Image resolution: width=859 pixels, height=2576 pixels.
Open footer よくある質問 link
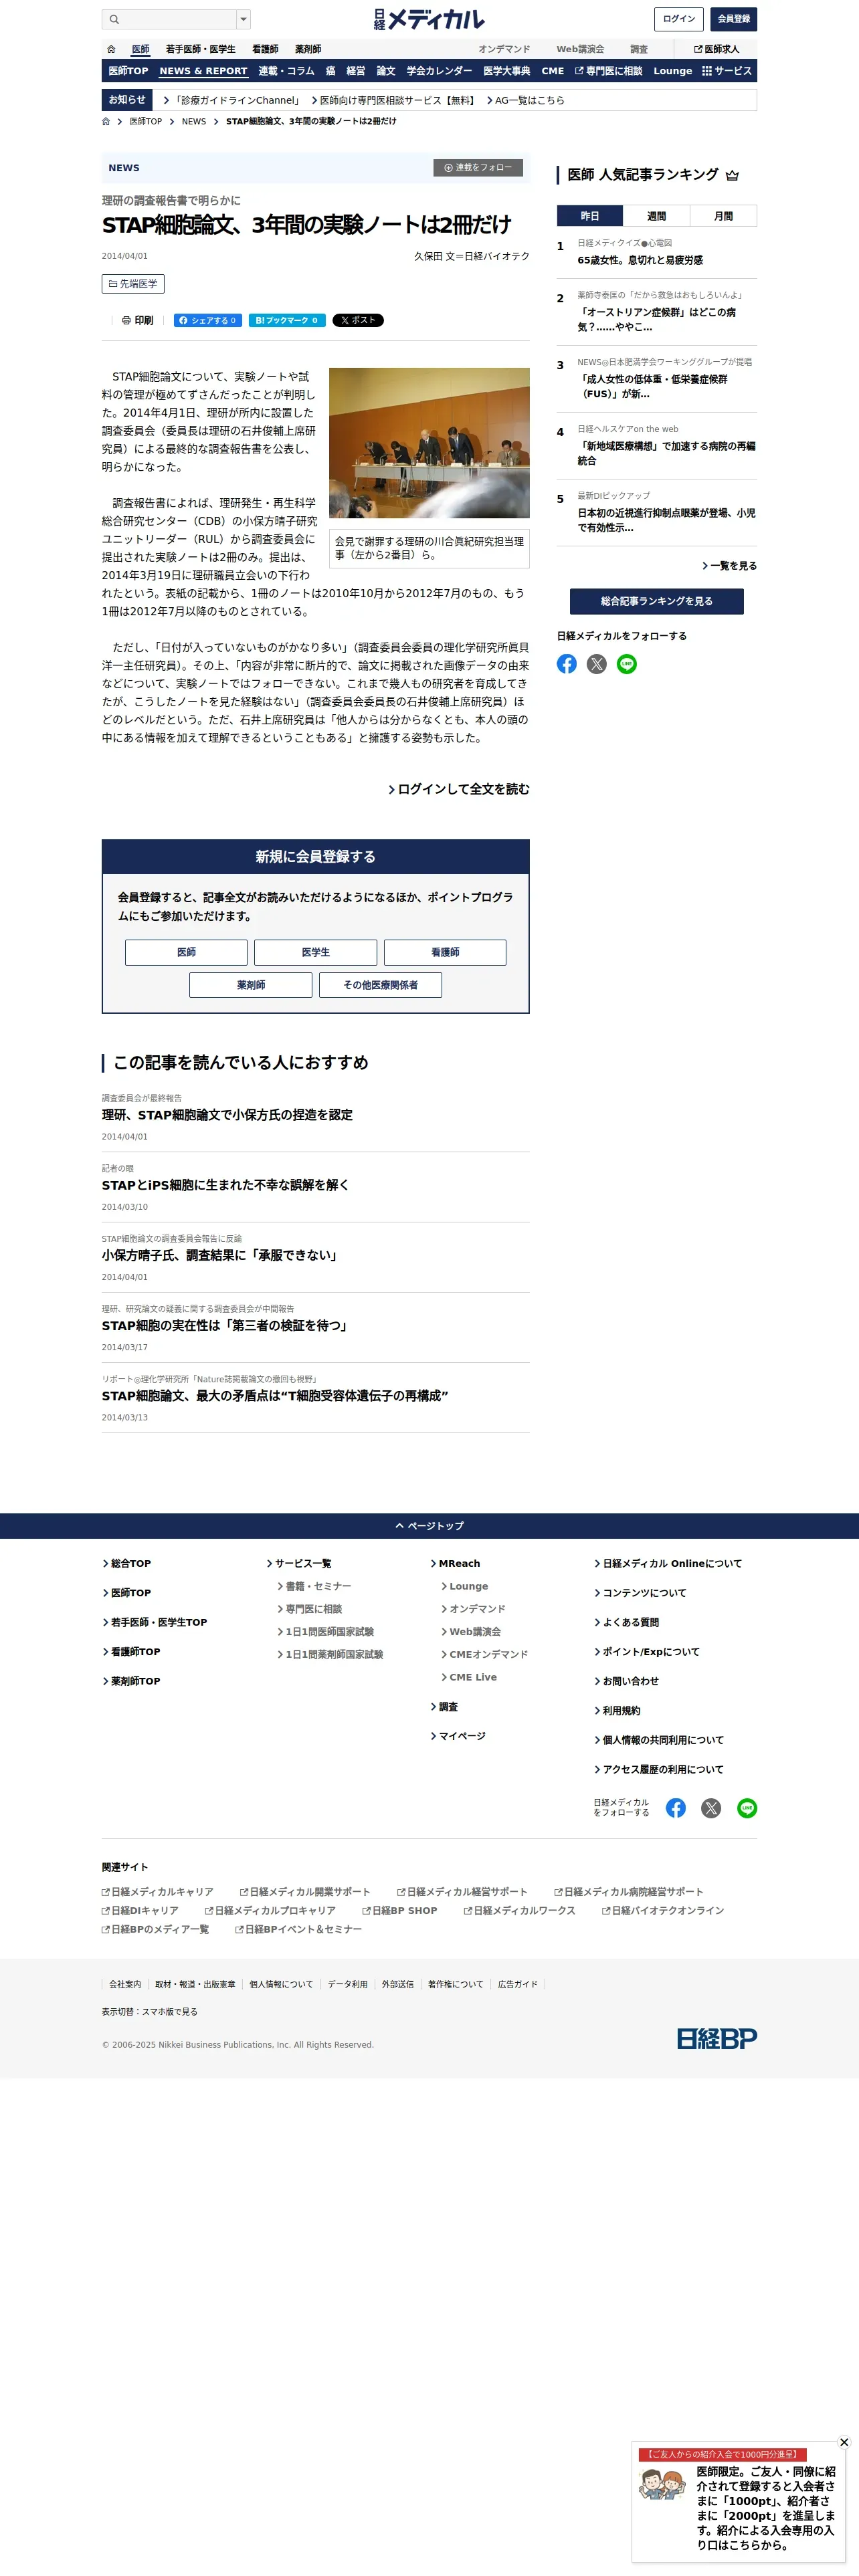[x=627, y=1623]
